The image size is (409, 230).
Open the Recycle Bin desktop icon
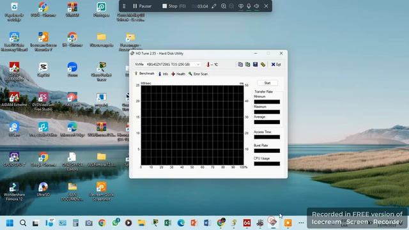[14, 11]
